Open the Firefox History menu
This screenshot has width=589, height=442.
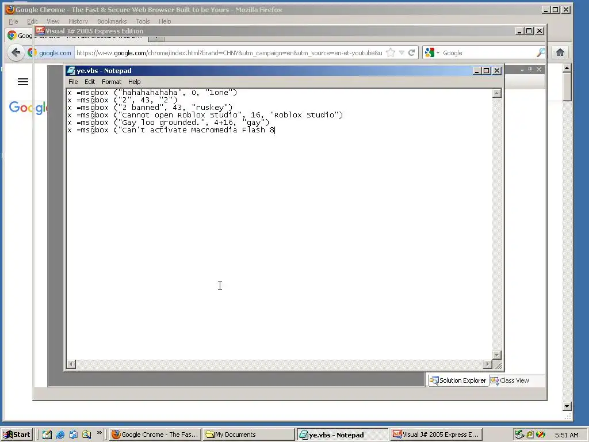[78, 21]
